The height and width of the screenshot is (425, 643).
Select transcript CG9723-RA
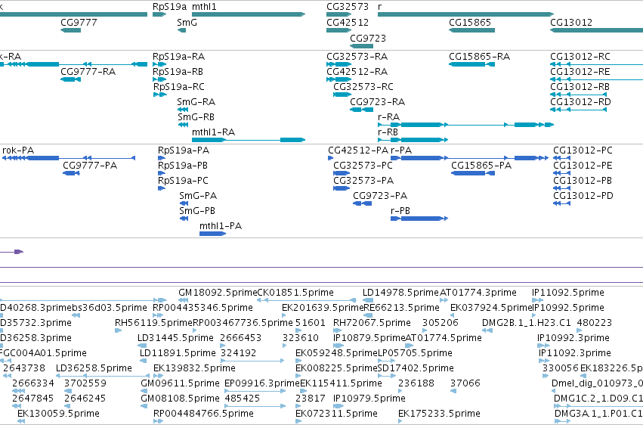pyautogui.click(x=361, y=110)
